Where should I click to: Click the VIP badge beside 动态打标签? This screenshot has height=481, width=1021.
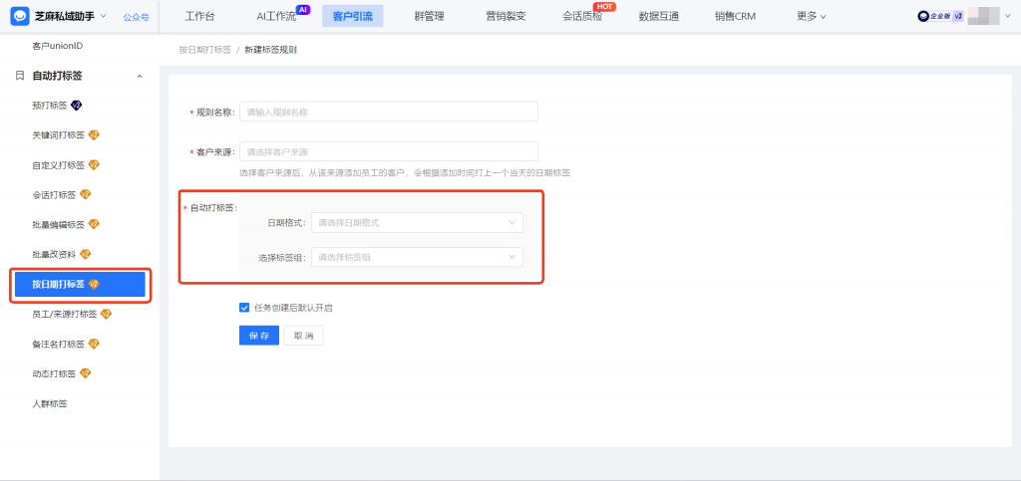point(85,374)
